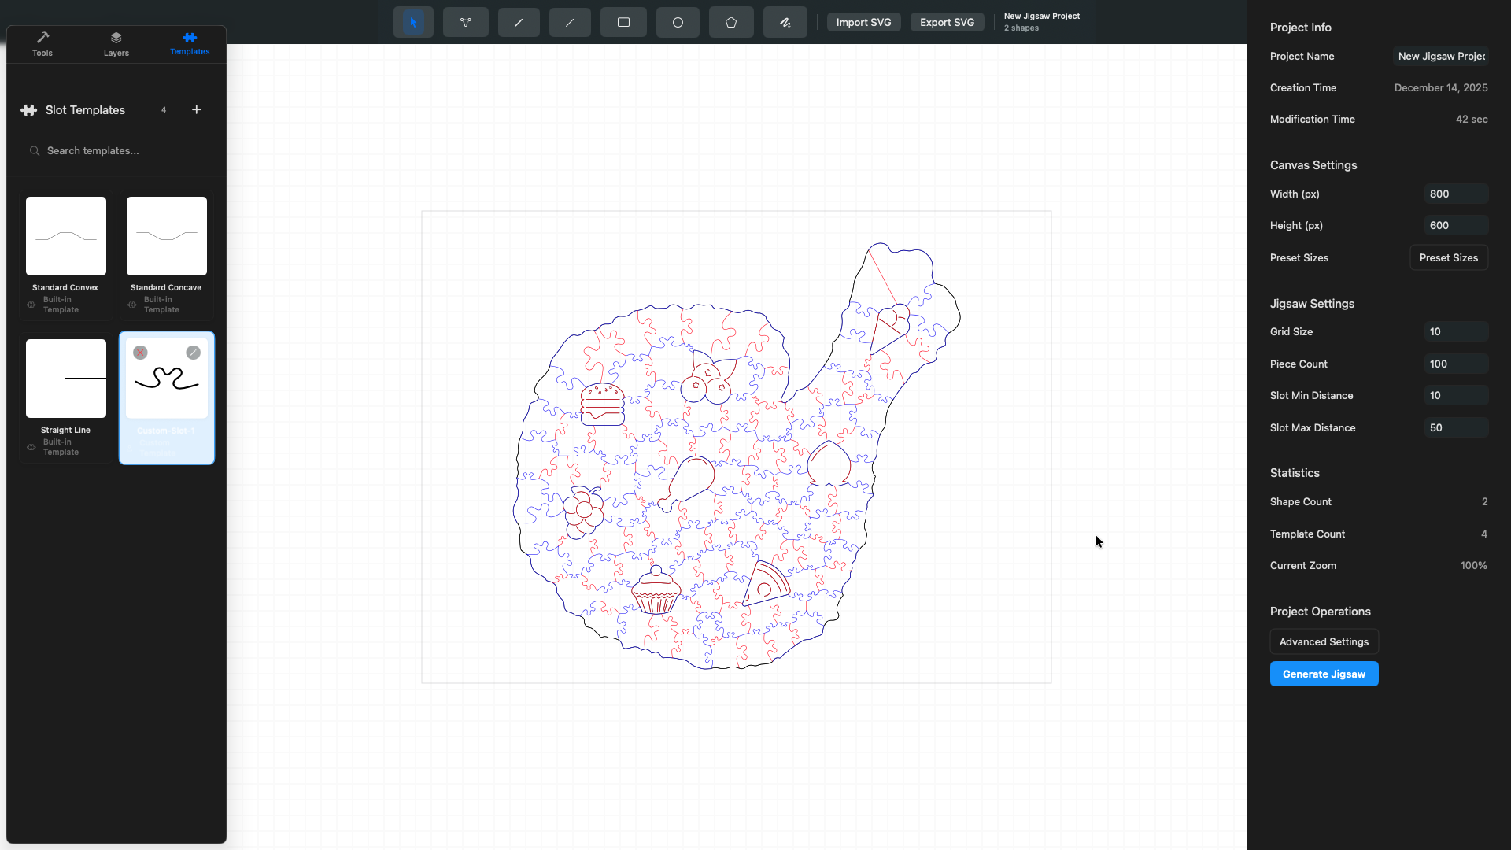Click the Generate Jigsaw button
The image size is (1511, 850).
[x=1324, y=674]
